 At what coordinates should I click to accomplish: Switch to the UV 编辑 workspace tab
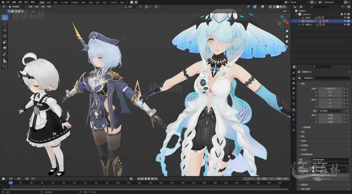pyautogui.click(x=64, y=2)
